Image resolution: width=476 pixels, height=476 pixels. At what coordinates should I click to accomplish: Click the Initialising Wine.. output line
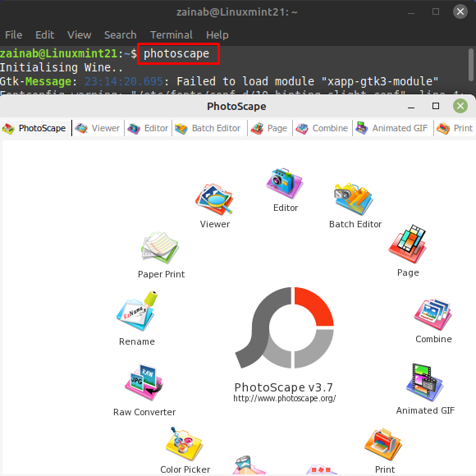click(62, 67)
